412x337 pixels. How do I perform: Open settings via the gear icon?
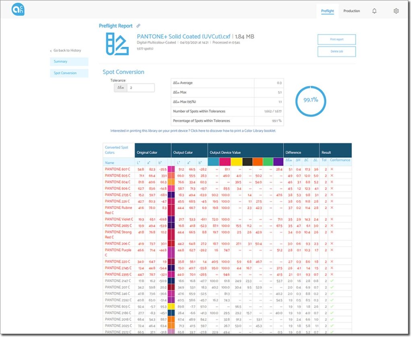(396, 11)
